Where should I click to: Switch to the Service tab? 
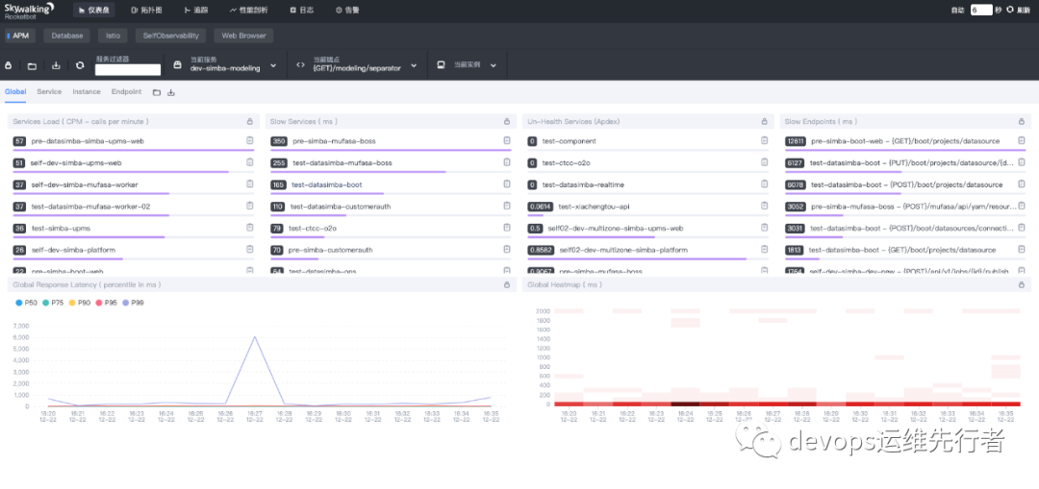pos(49,92)
